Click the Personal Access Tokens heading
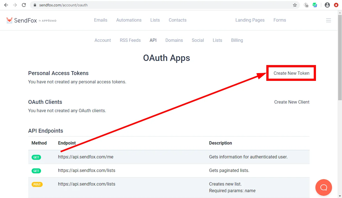 click(x=58, y=73)
